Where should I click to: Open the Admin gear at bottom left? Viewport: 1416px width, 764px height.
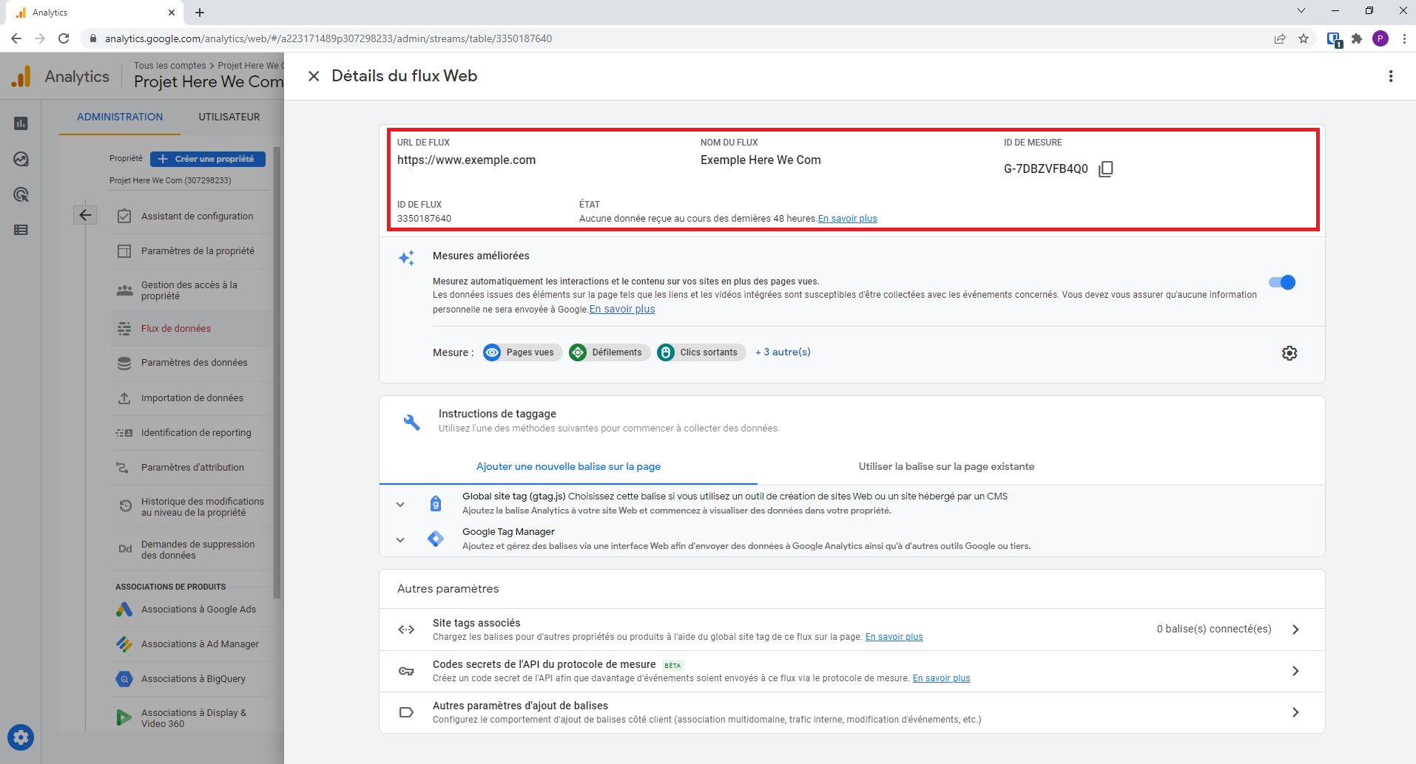pos(21,737)
